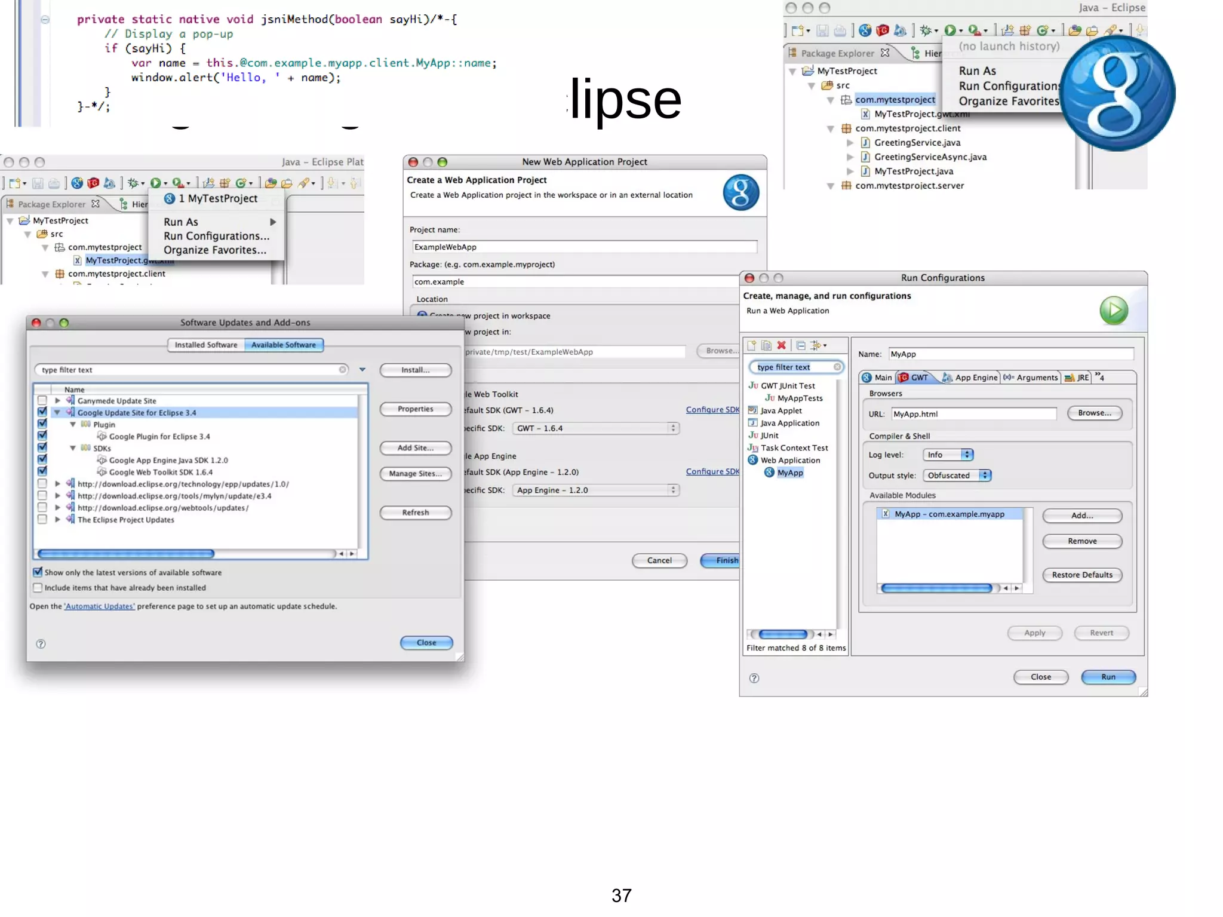Screen dimensions: 1223x917
Task: Click the blue 'g' New Web Application icon in the Eclipse Plat toolbar
Action: click(77, 183)
